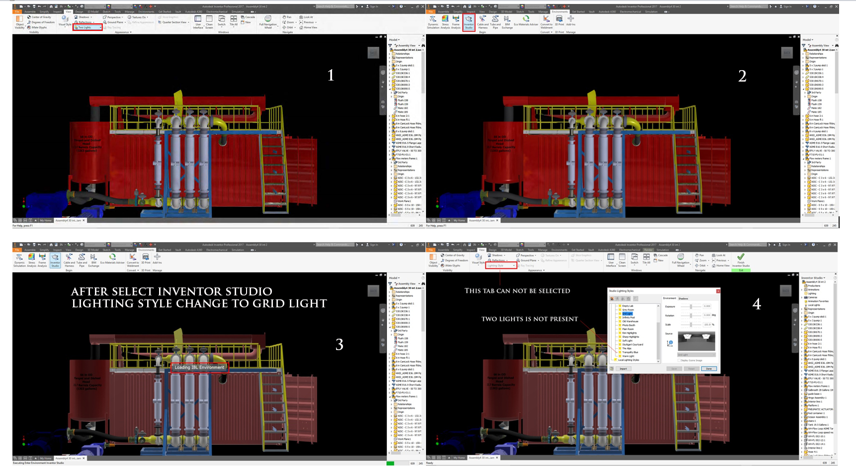The width and height of the screenshot is (856, 467).
Task: Click Convert to Weldment in screenshot 2 ribbon
Action: 546,22
